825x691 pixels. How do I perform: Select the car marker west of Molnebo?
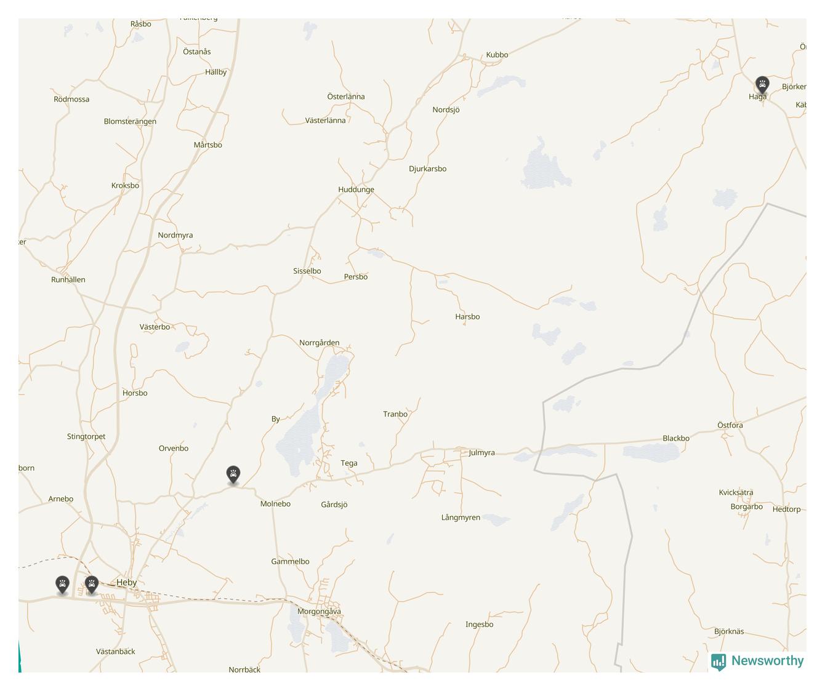click(233, 474)
